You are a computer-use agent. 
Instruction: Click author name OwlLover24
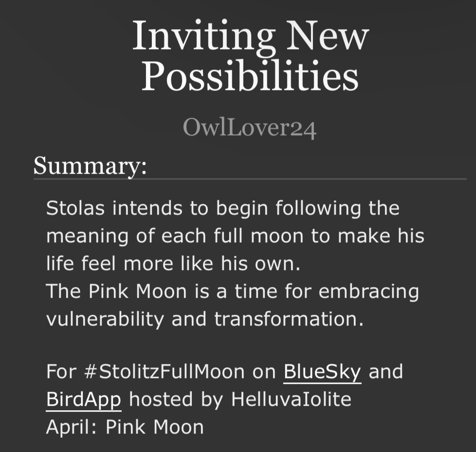pos(250,128)
